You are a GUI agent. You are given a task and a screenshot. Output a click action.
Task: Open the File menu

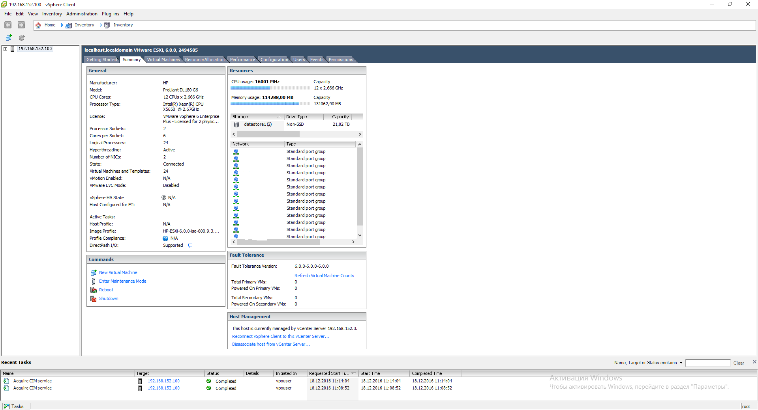[x=8, y=14]
